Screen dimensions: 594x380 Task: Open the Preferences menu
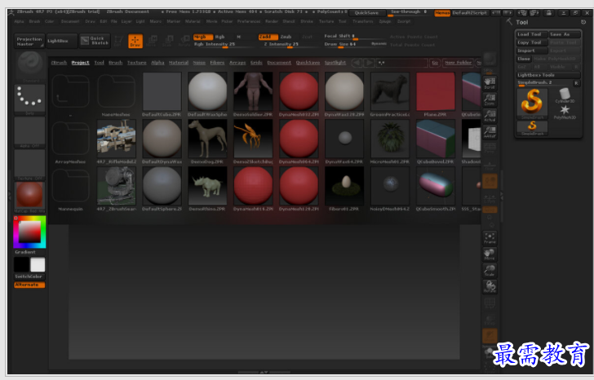(x=247, y=21)
